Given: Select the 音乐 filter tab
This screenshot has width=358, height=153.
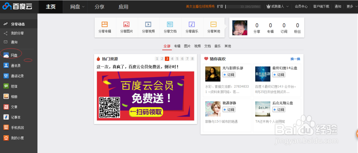Looking at the screenshot, I should [x=218, y=46].
